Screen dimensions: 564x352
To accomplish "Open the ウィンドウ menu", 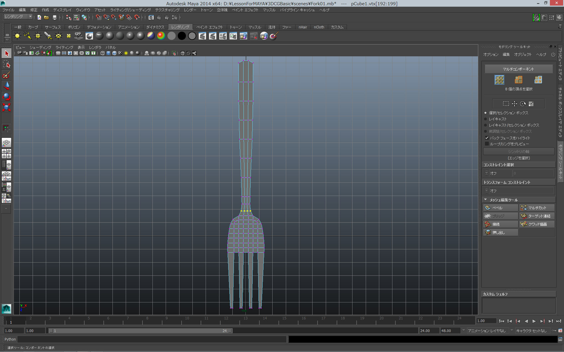I will (x=83, y=10).
